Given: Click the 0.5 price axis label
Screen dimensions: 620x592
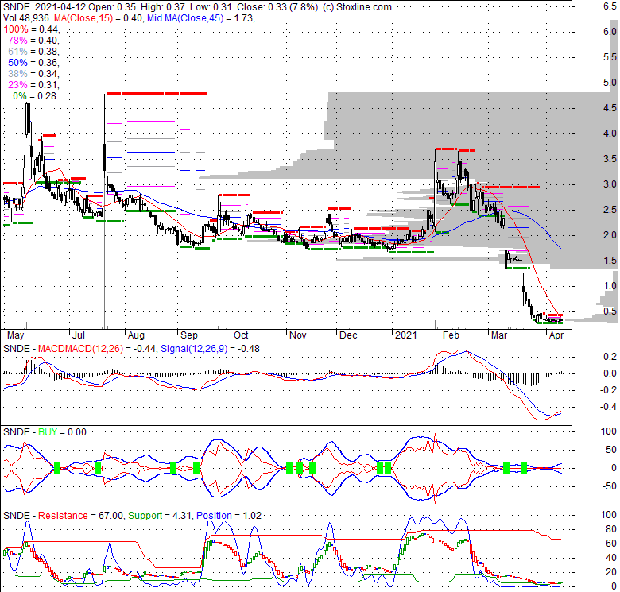Looking at the screenshot, I should (x=610, y=311).
